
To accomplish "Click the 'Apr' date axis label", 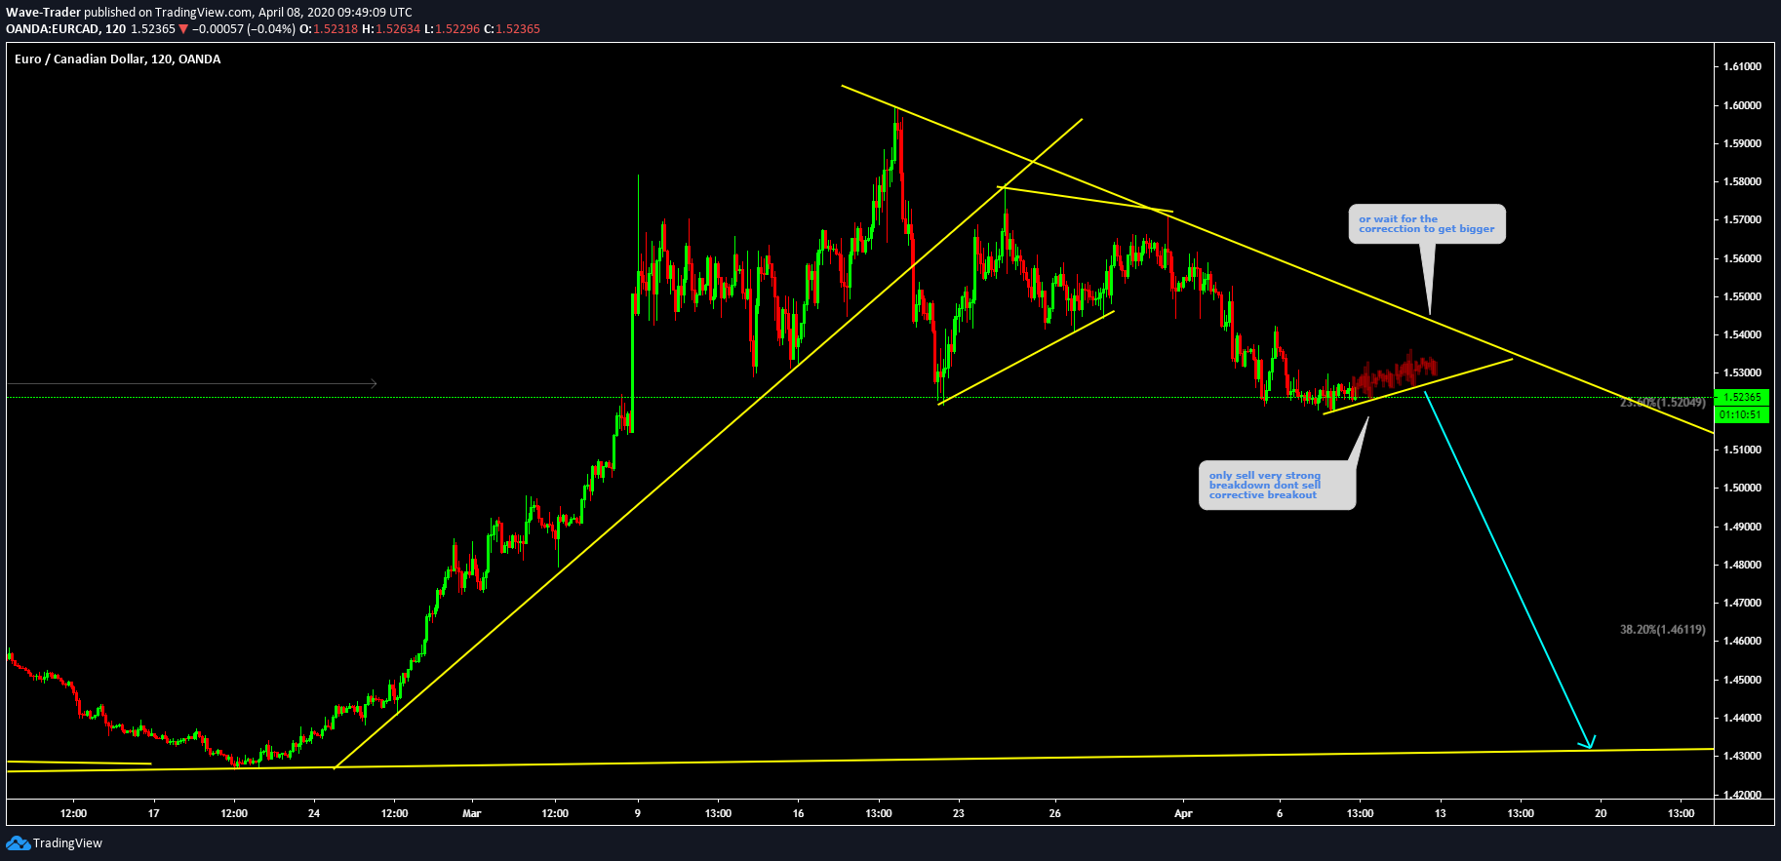I will [x=1183, y=813].
